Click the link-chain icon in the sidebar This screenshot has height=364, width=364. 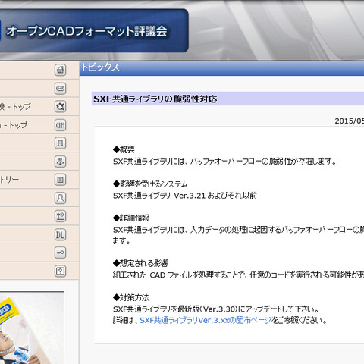tap(60, 89)
